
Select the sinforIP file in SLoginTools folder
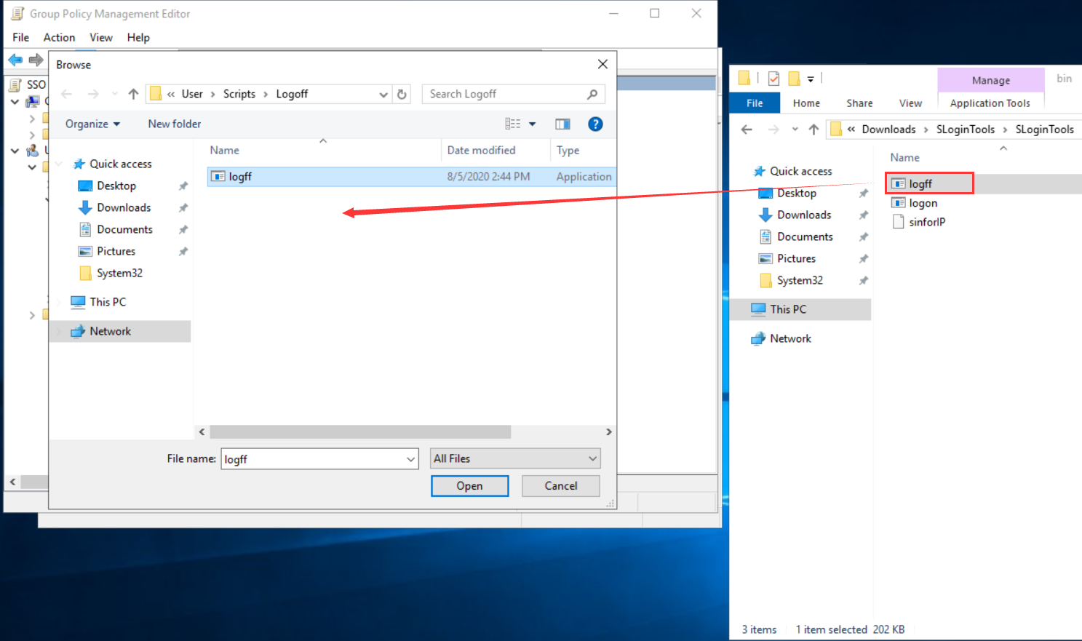pos(926,222)
